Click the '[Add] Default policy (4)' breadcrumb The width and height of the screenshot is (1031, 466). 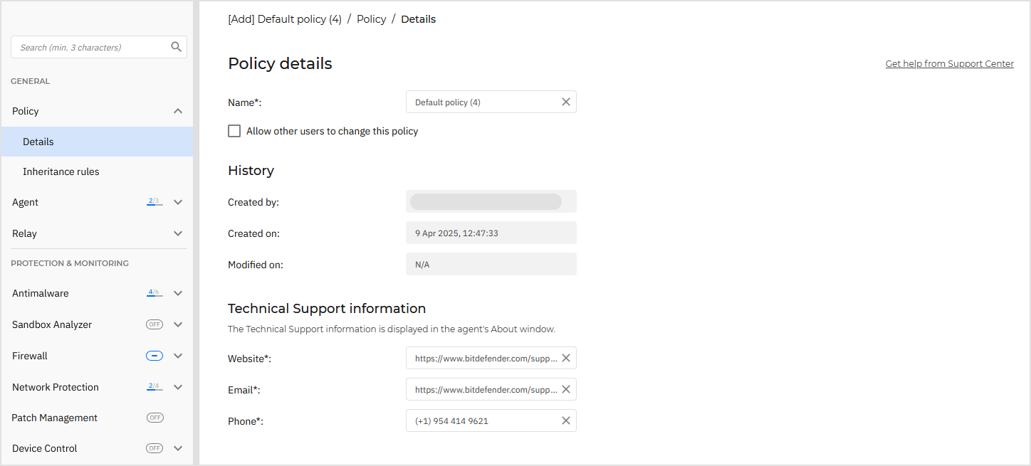(284, 18)
